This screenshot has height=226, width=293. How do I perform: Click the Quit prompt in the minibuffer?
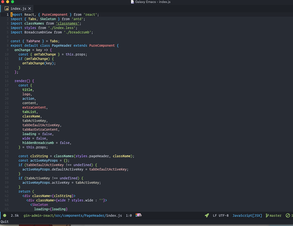pyautogui.click(x=4, y=221)
